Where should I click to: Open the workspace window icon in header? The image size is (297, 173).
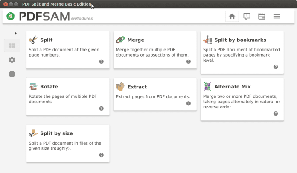(x=262, y=17)
